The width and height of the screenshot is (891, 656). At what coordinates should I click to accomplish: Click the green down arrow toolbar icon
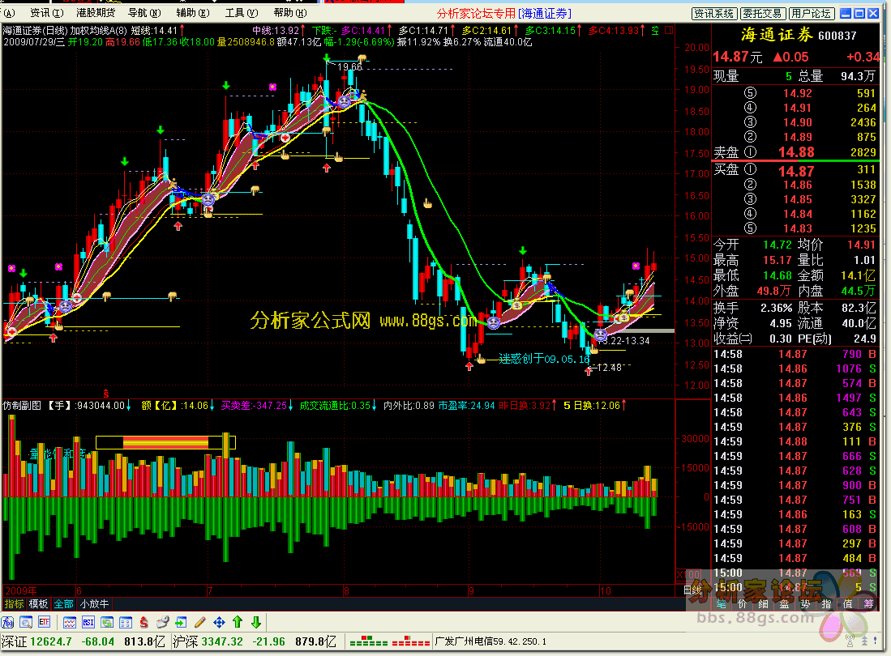(256, 623)
